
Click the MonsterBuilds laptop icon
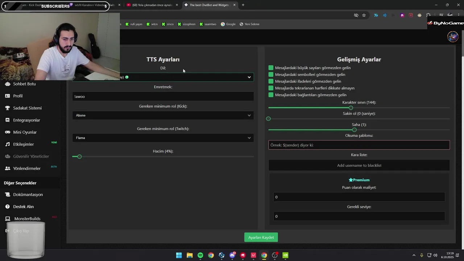point(7,219)
